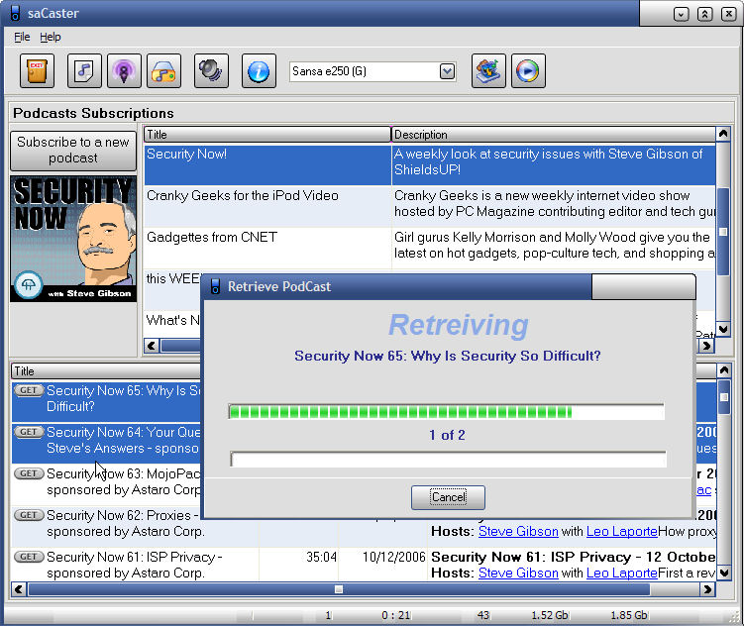
Task: Click the Title column header of subscriptions
Action: tap(267, 135)
